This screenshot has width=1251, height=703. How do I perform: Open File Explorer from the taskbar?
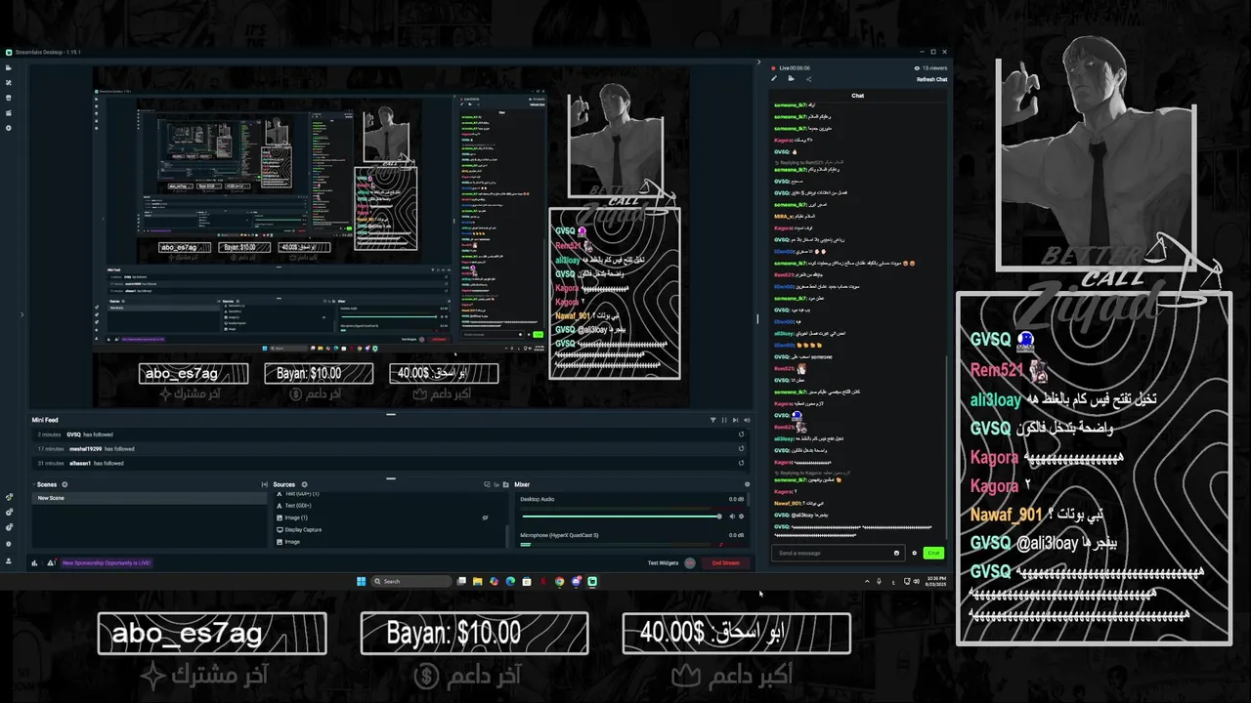point(478,581)
